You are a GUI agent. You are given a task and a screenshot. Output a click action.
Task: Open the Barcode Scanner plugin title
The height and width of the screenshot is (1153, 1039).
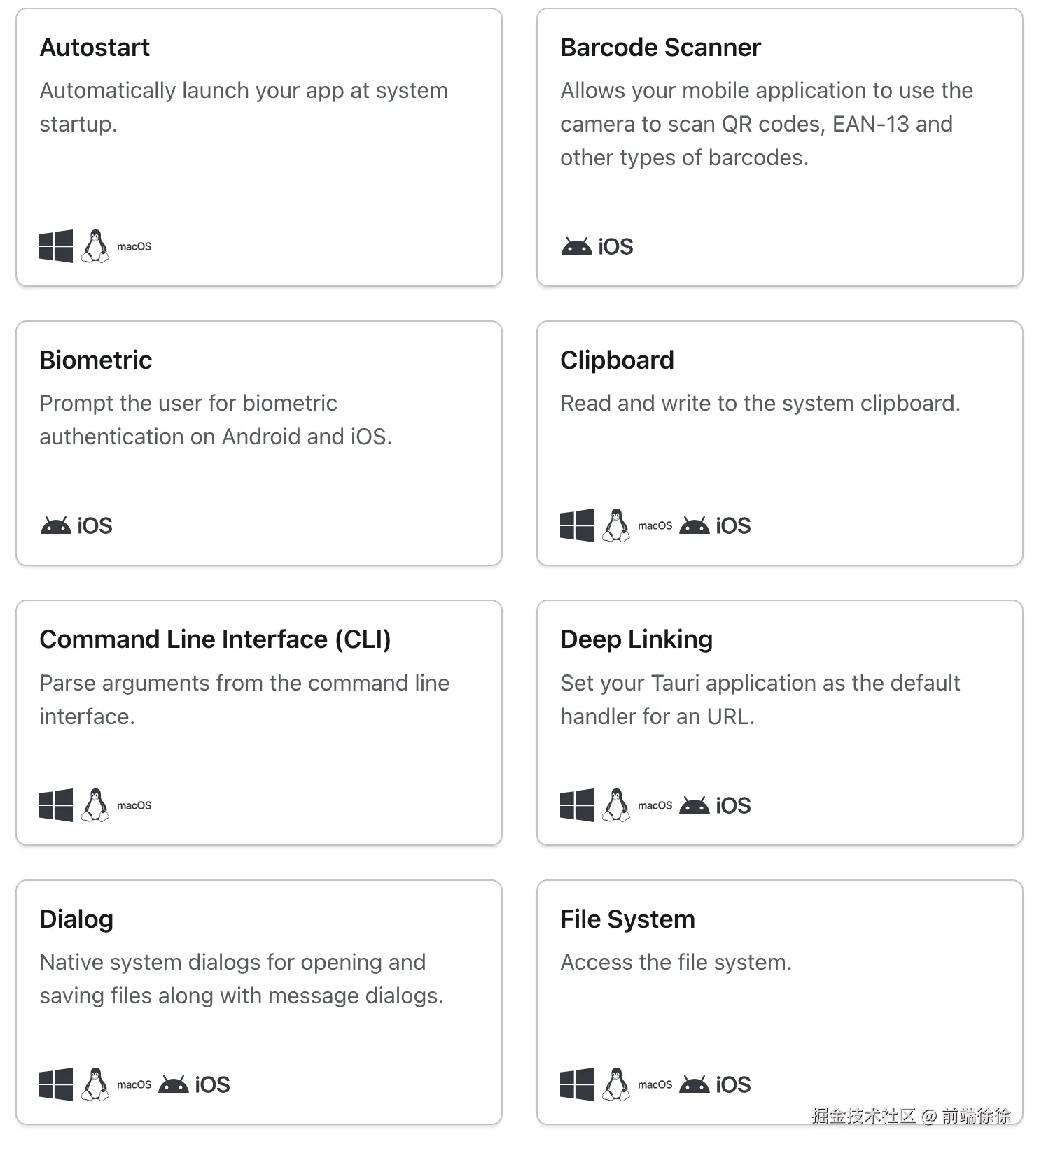coord(660,48)
